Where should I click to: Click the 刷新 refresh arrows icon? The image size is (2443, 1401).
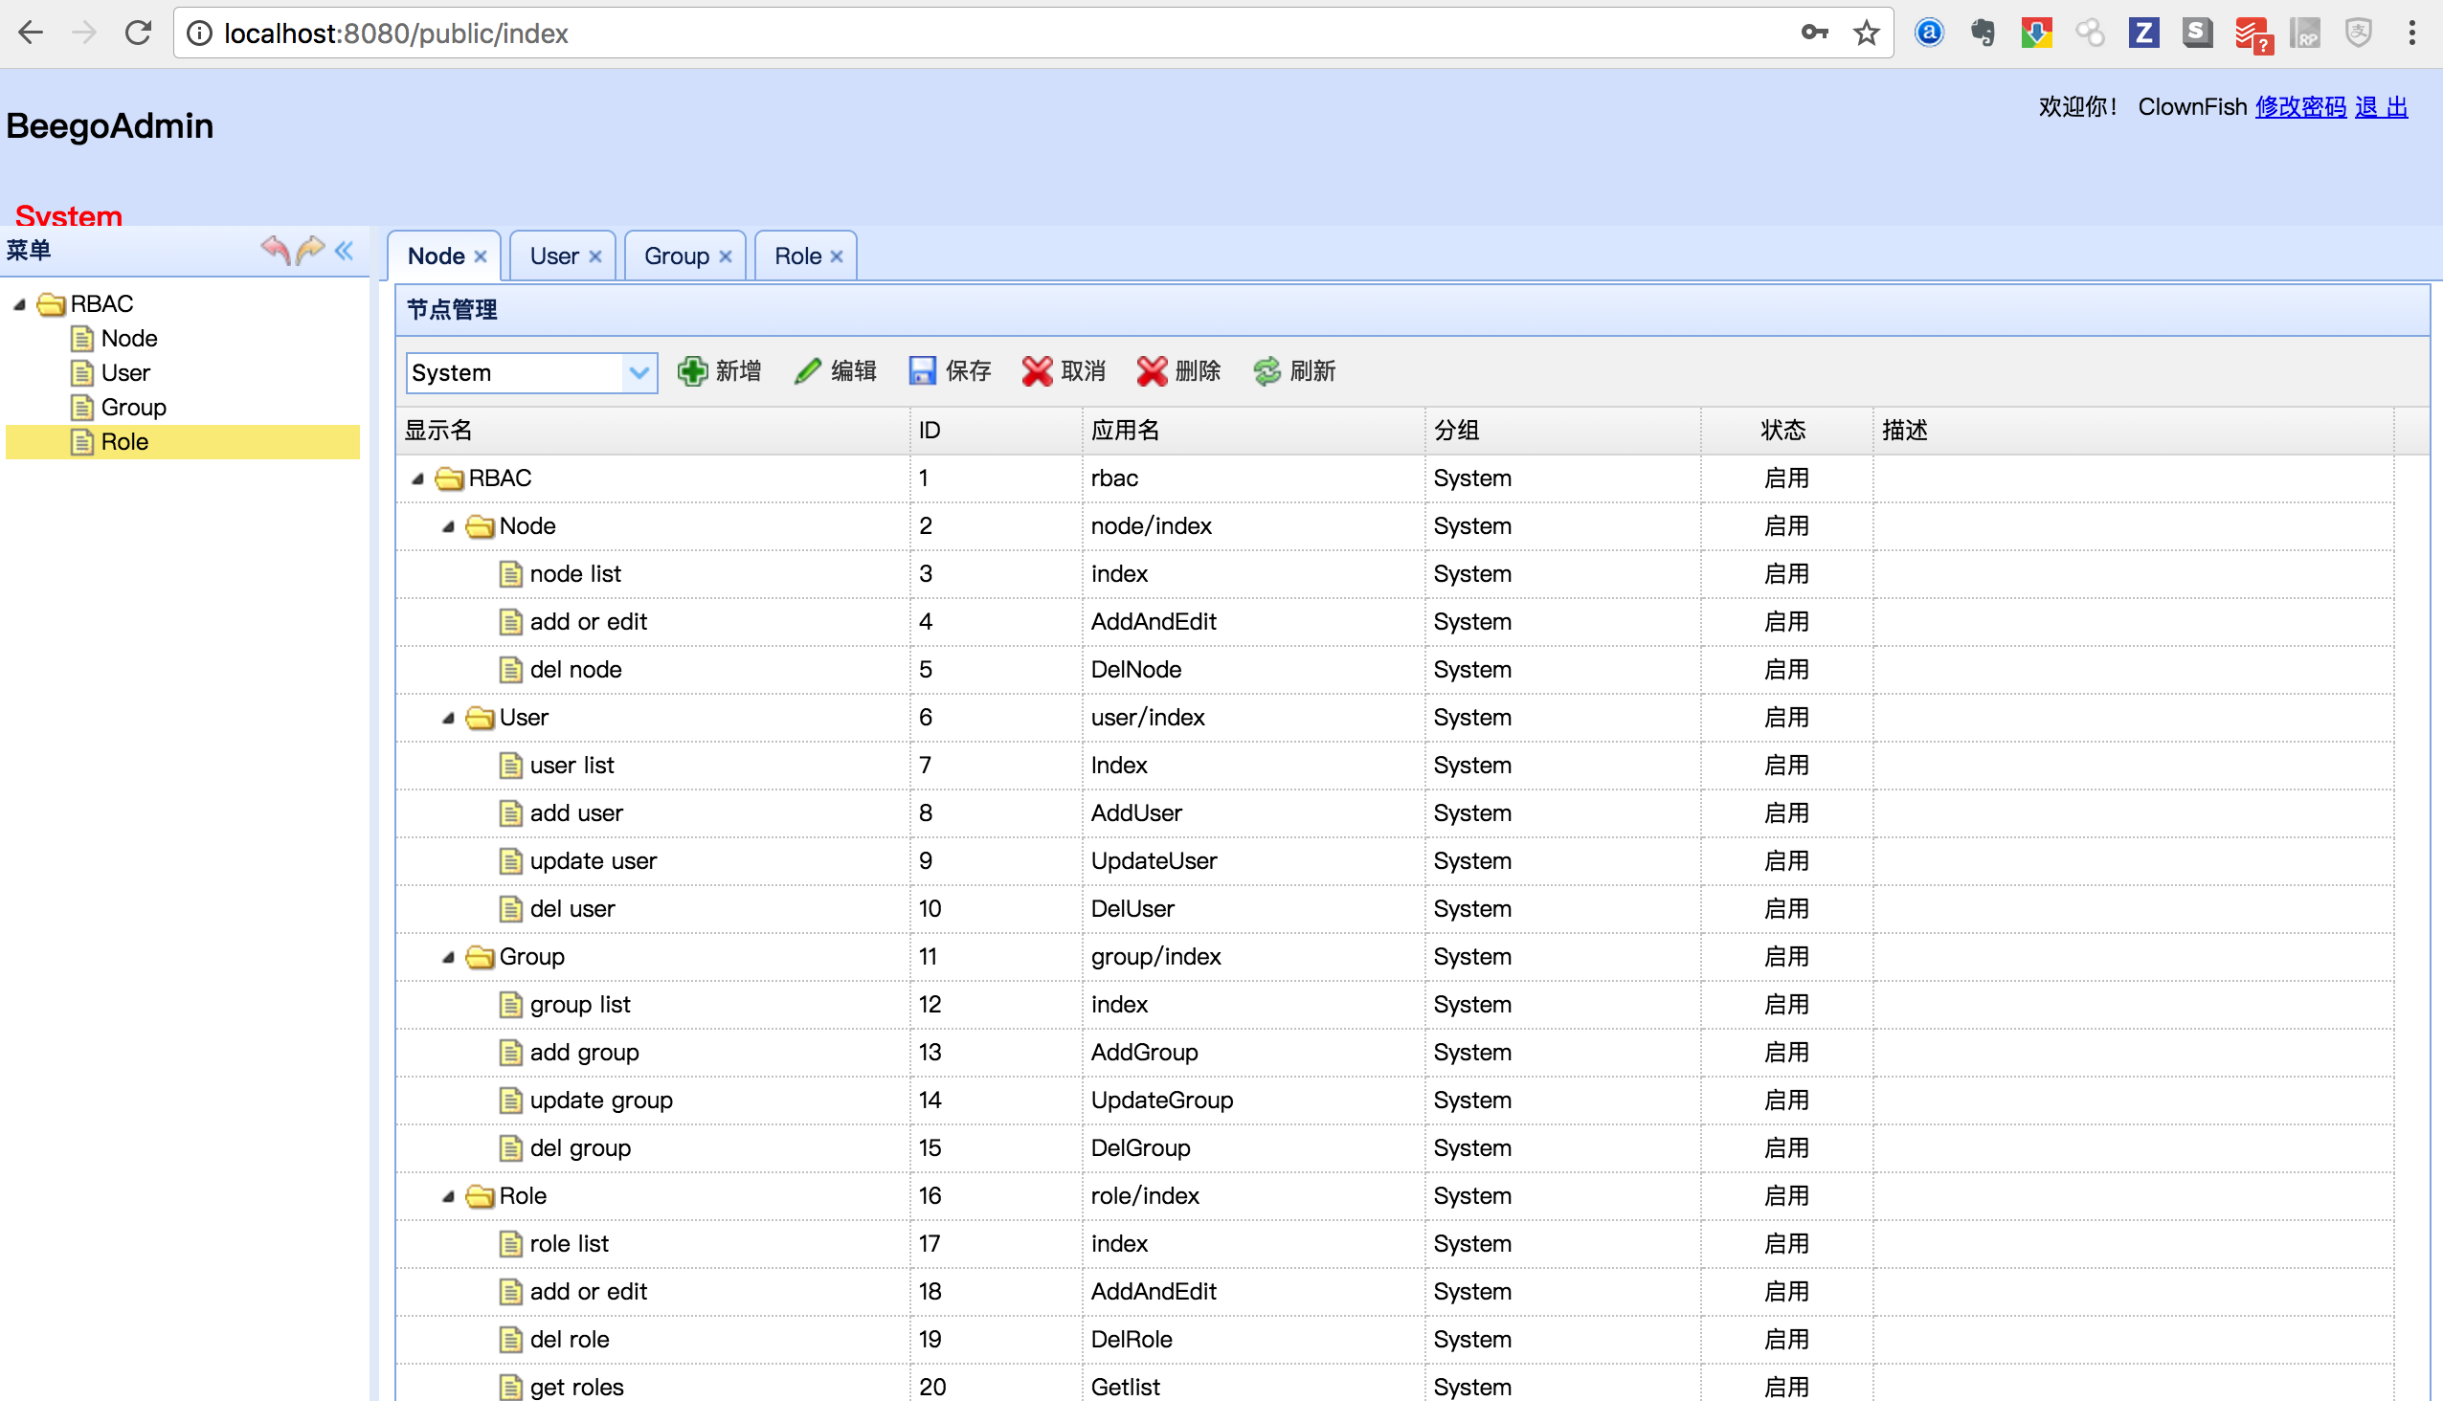click(x=1266, y=371)
